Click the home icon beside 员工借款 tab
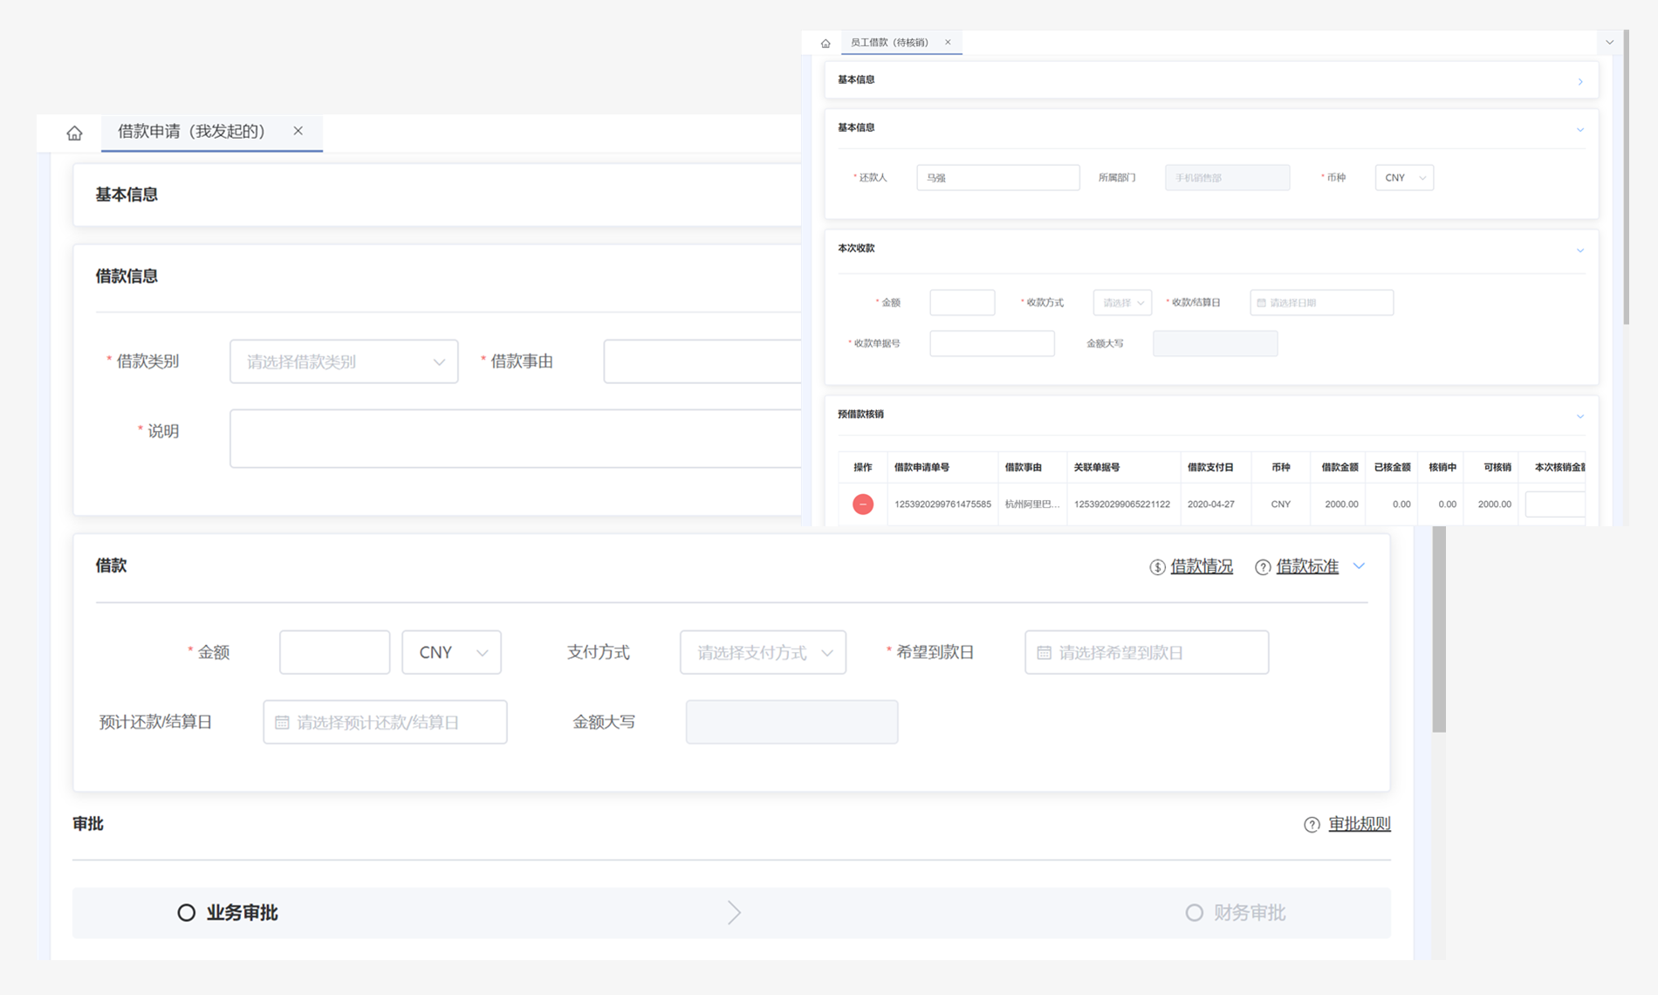 click(825, 43)
